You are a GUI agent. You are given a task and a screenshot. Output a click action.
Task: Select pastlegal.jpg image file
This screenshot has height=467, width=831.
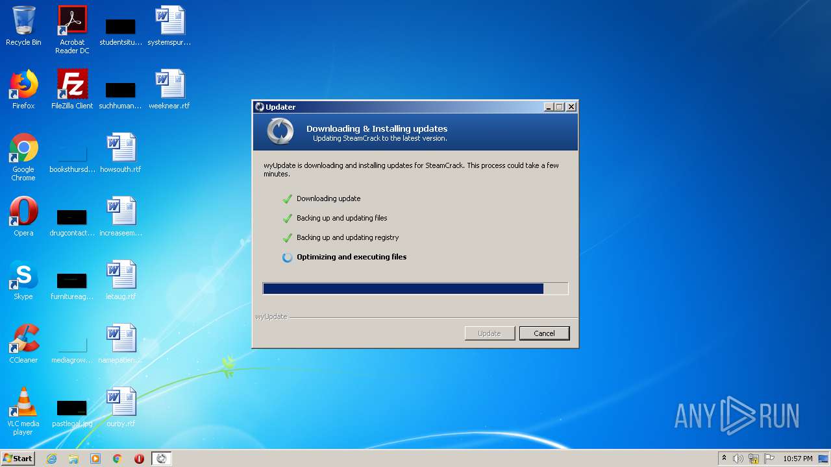coord(72,413)
